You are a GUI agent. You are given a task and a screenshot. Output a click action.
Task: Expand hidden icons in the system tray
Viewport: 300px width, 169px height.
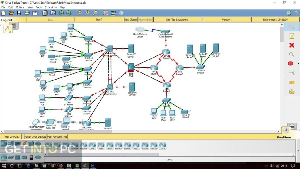266,166
